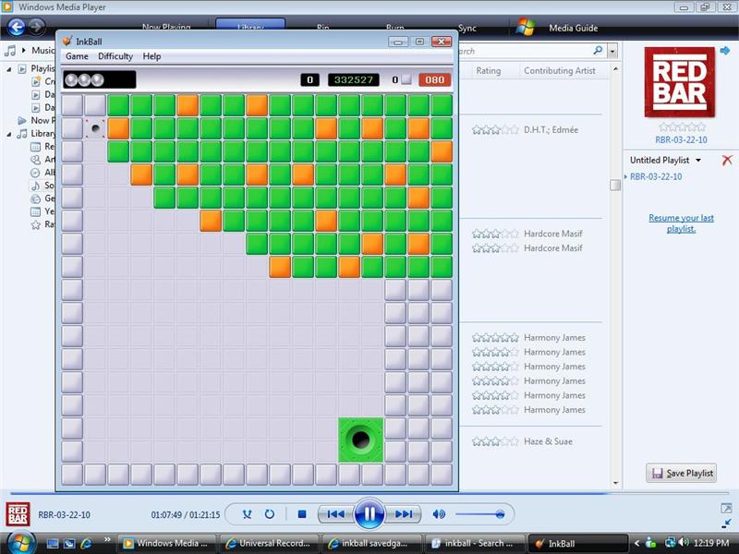Open the Game menu in InkBall
Viewport: 739px width, 554px height.
[78, 56]
